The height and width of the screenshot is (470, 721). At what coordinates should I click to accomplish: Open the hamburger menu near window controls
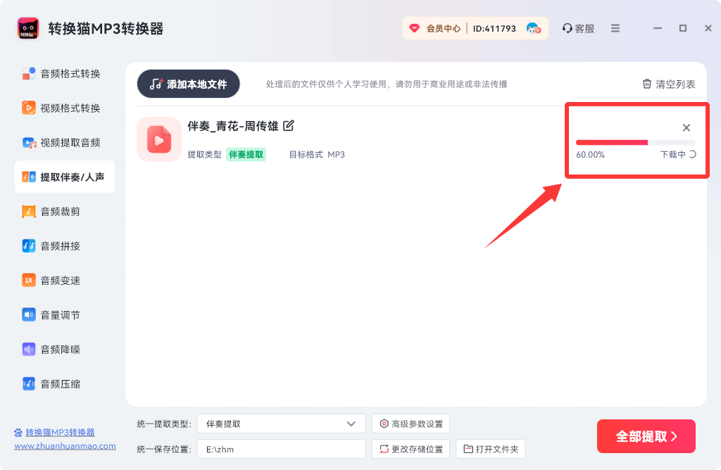click(614, 28)
